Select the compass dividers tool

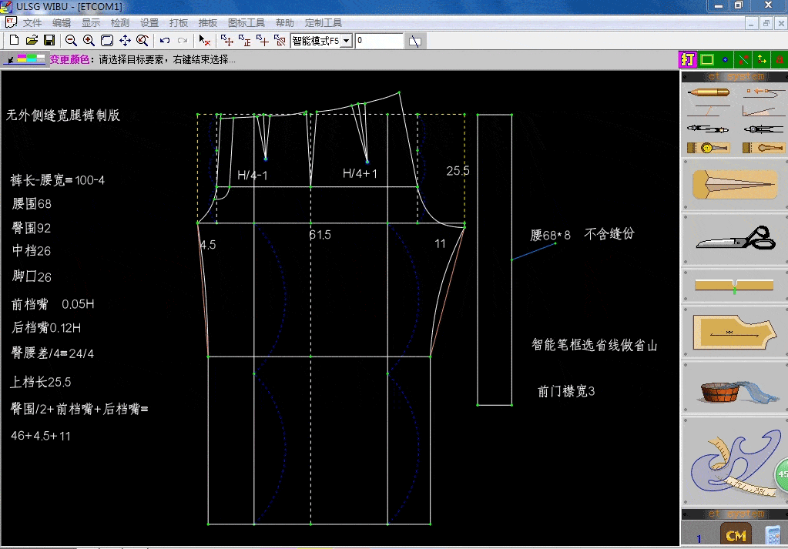click(708, 129)
